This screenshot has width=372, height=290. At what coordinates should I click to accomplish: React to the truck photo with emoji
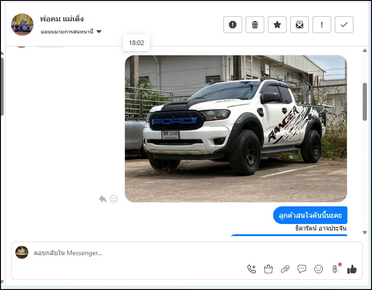coord(114,199)
